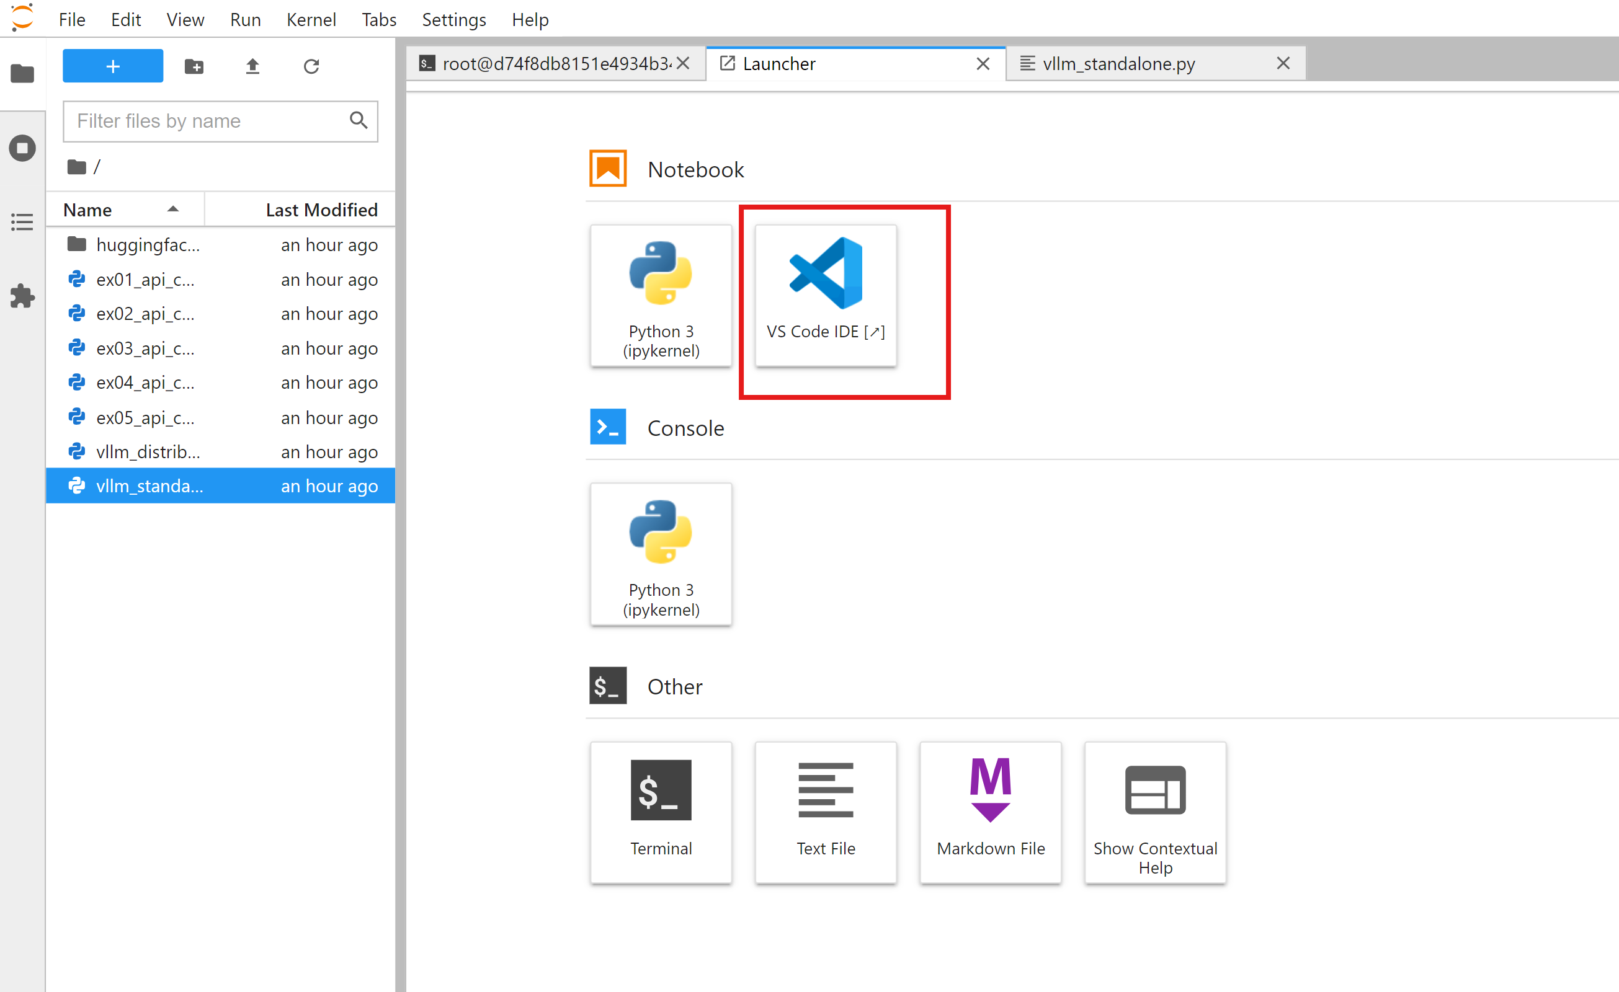
Task: Create a new Markdown File
Action: (x=991, y=813)
